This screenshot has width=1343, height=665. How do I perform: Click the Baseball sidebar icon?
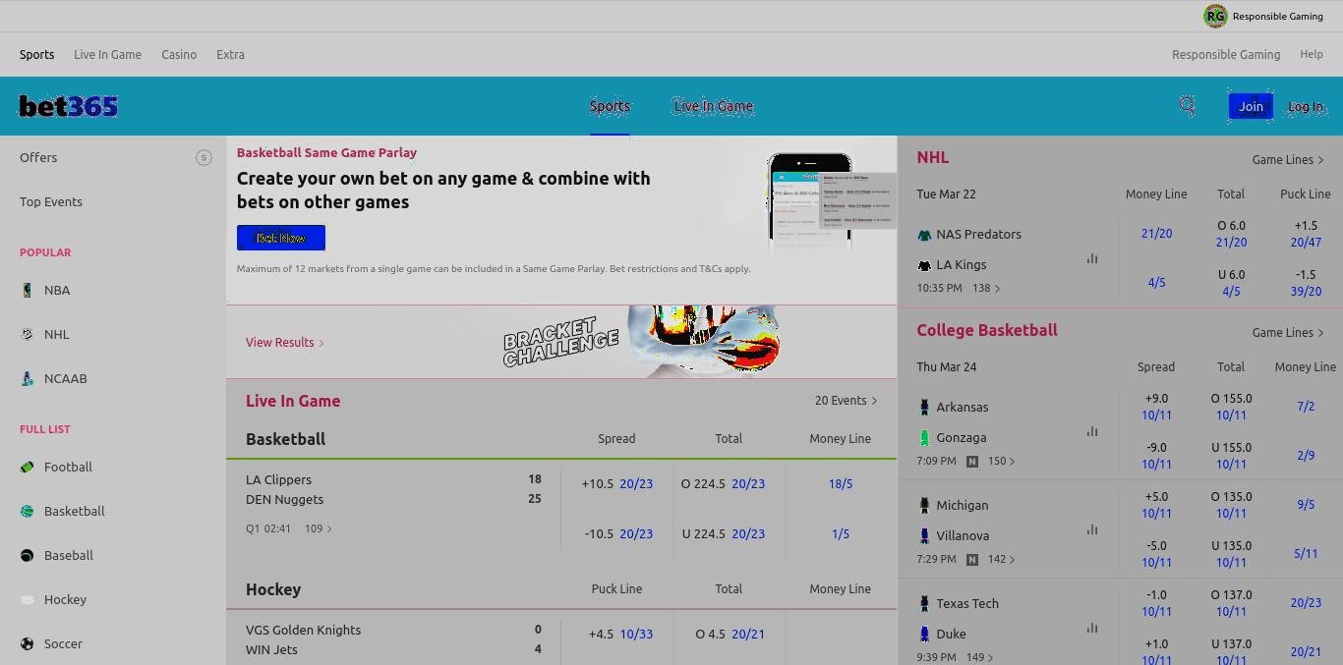[x=27, y=555]
